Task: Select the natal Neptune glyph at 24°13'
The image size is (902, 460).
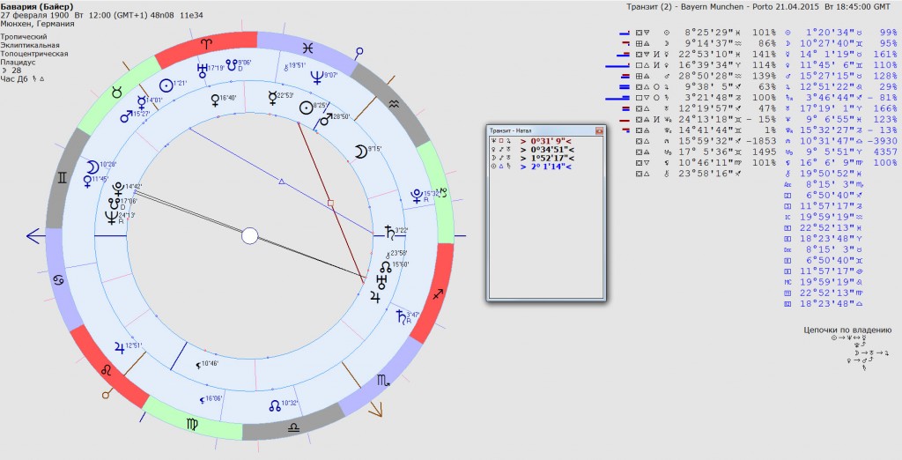Action: (x=112, y=218)
